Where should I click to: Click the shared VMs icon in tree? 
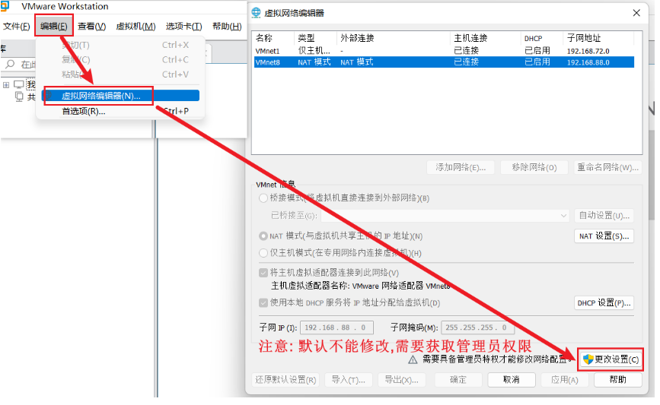[x=19, y=97]
